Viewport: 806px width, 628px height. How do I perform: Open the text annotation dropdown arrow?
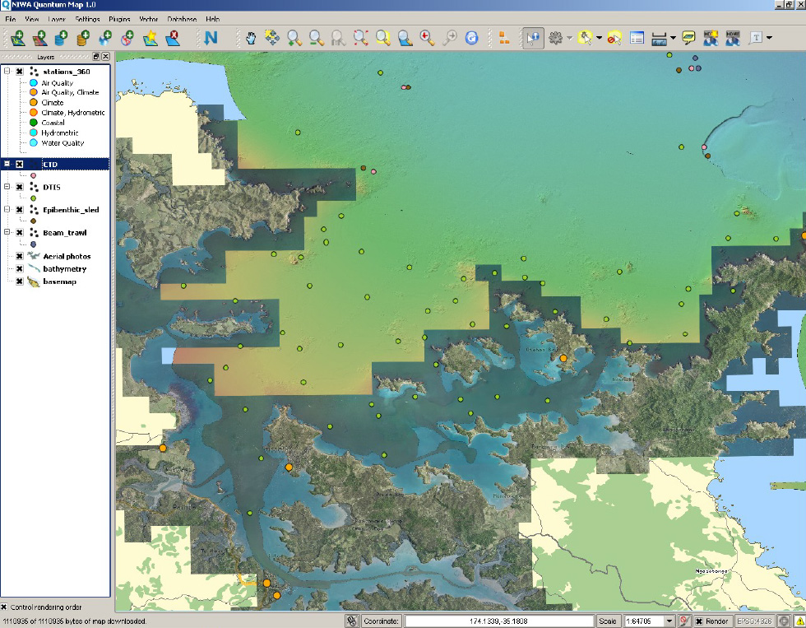[x=768, y=37]
